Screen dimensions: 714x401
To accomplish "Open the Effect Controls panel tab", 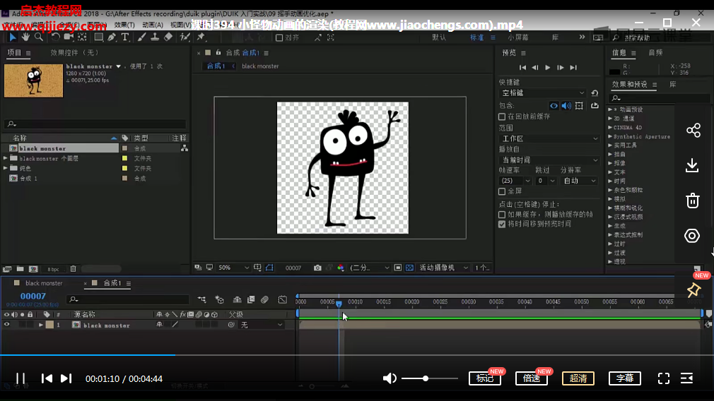I will point(74,53).
